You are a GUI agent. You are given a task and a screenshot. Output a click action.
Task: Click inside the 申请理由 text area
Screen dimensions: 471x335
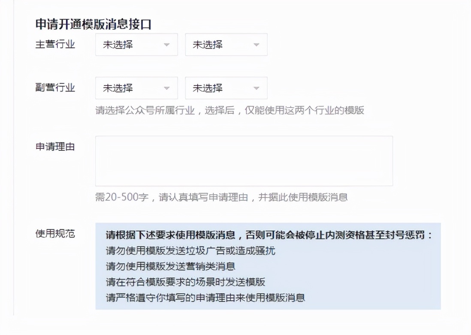(x=243, y=161)
